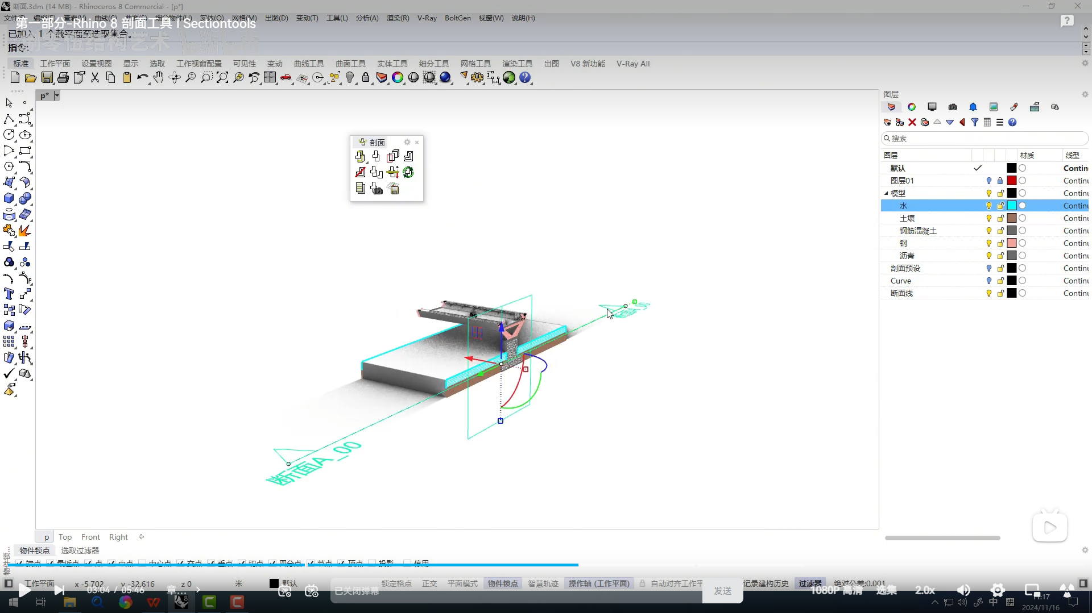1092x613 pixels.
Task: Cut selection with the scissors icon
Action: [95, 78]
